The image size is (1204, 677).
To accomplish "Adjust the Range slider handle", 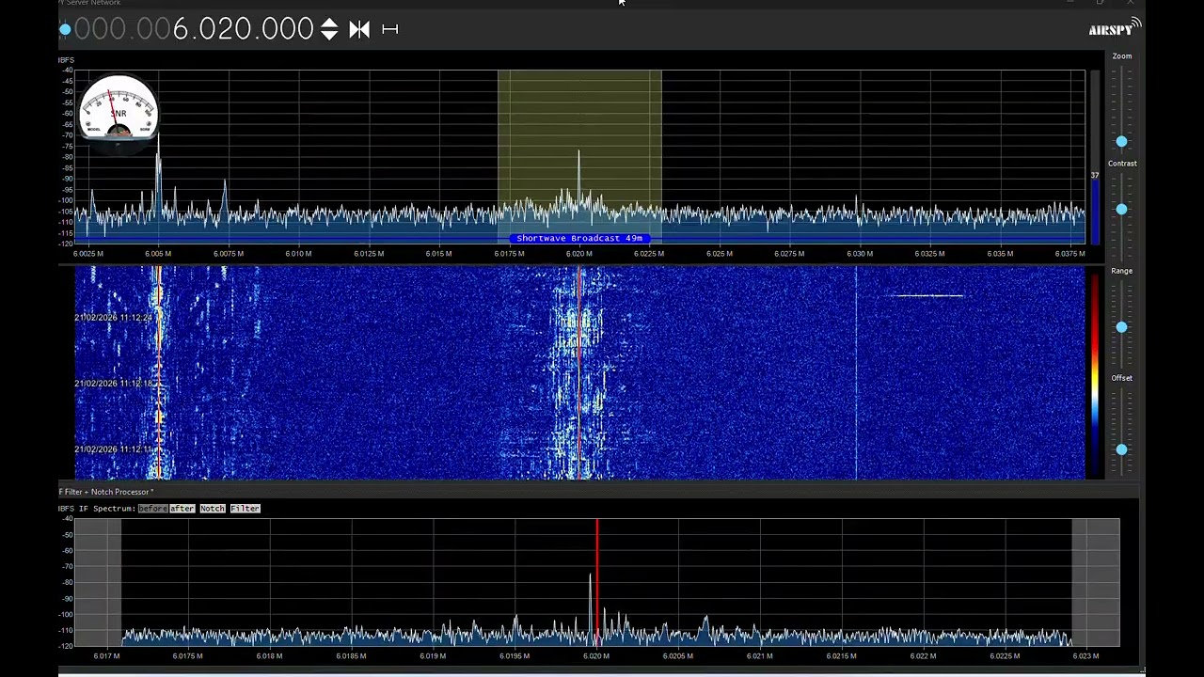I will (1121, 327).
